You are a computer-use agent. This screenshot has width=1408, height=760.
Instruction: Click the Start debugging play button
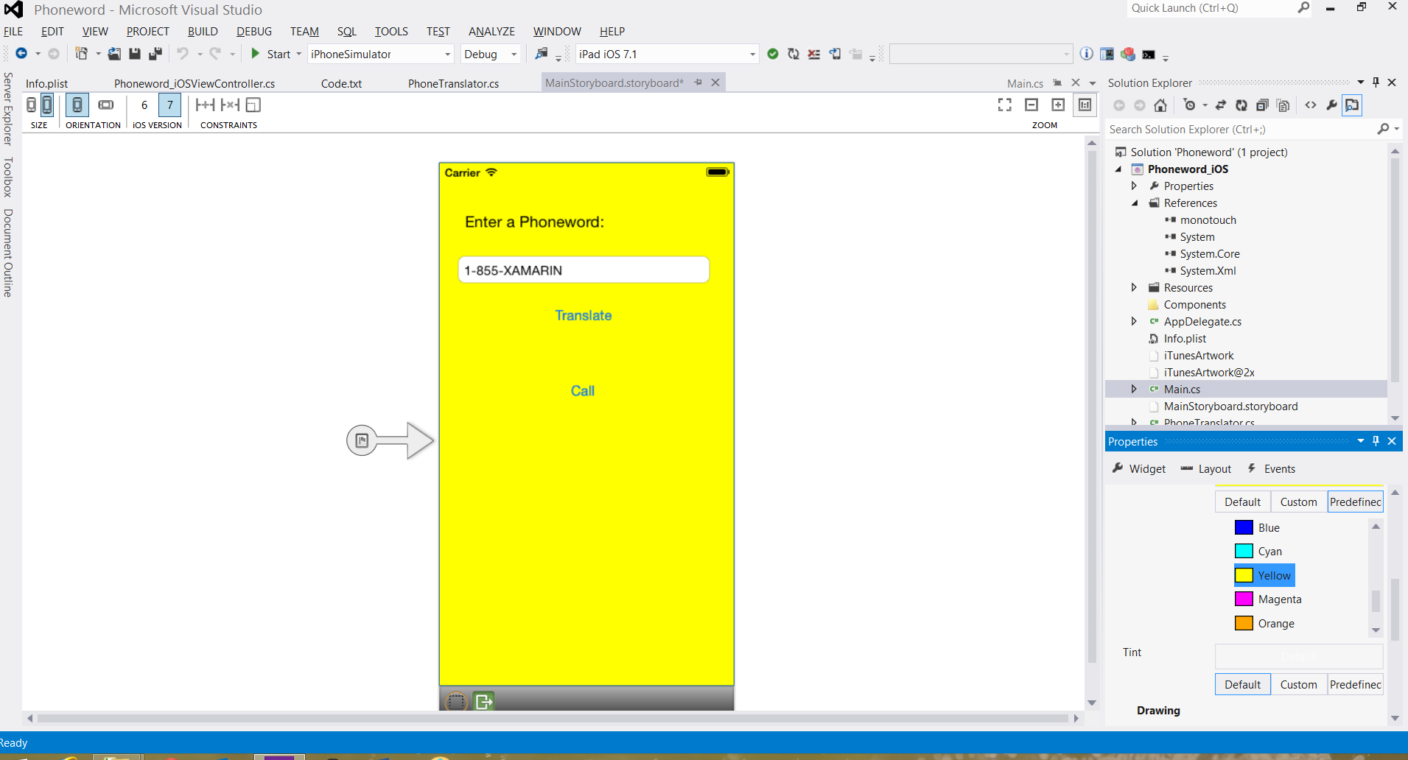tap(256, 54)
